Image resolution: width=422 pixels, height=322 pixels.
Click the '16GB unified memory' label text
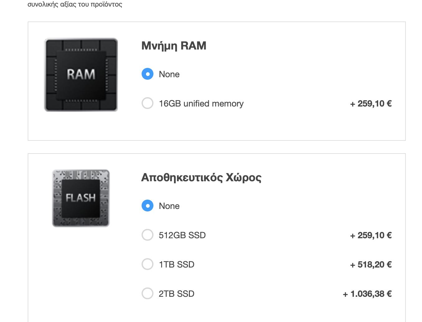pyautogui.click(x=201, y=104)
